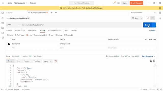Open the Tests tab
Viewport: 163px width, 91px height.
[x=66, y=30]
